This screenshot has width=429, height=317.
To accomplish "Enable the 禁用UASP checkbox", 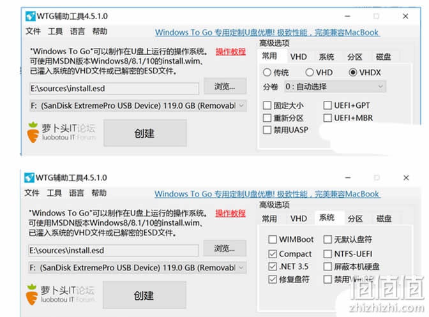I will (267, 130).
